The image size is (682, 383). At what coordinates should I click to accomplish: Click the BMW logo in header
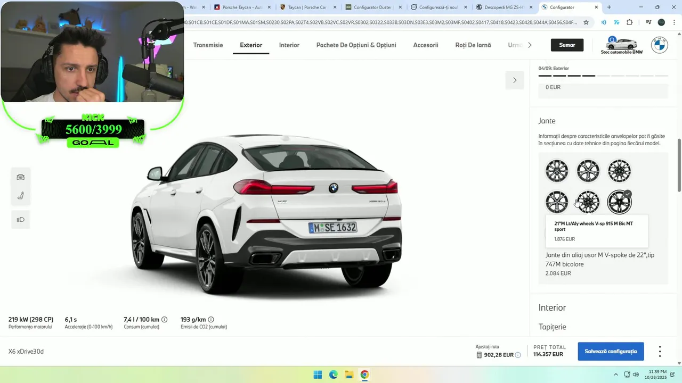point(660,45)
